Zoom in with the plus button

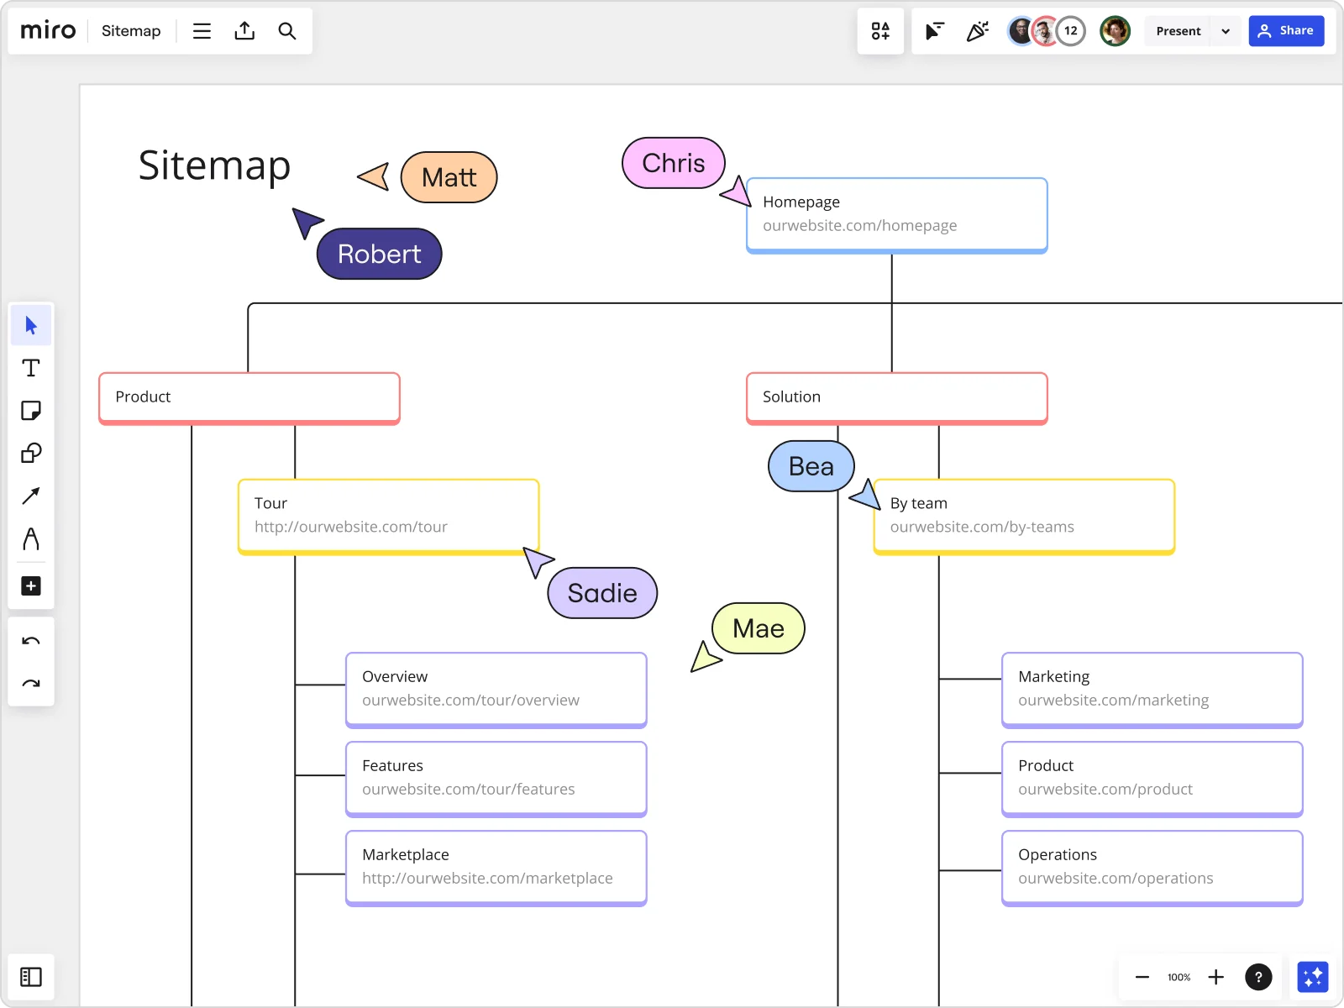pos(1215,977)
